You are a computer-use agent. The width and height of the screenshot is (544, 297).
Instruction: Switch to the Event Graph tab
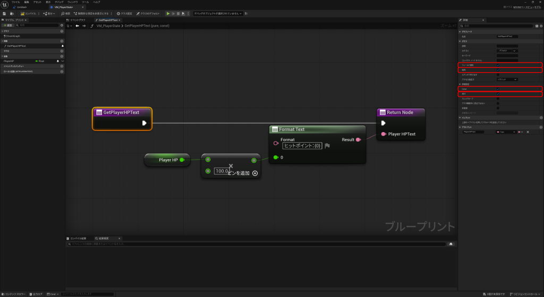pyautogui.click(x=77, y=20)
